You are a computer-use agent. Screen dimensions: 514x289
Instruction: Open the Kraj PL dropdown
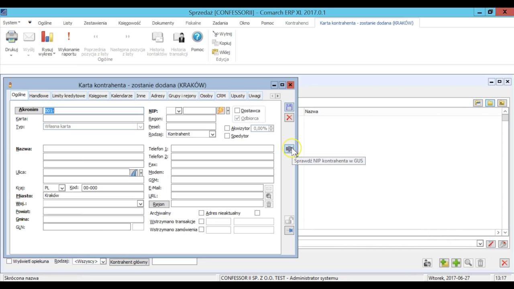click(62, 188)
